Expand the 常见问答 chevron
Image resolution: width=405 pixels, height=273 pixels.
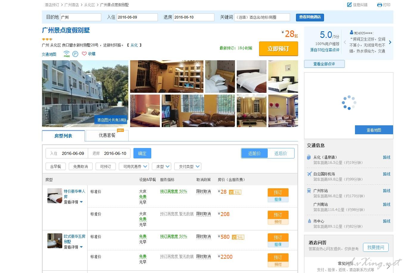[x=388, y=266]
